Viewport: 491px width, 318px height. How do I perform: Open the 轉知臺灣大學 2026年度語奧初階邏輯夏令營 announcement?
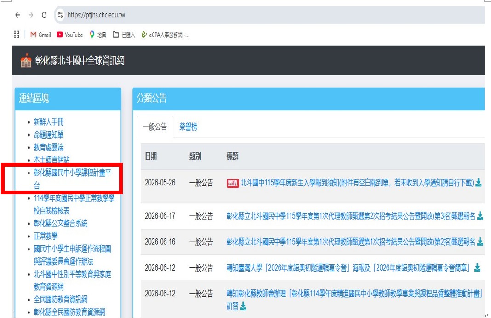pyautogui.click(x=349, y=268)
